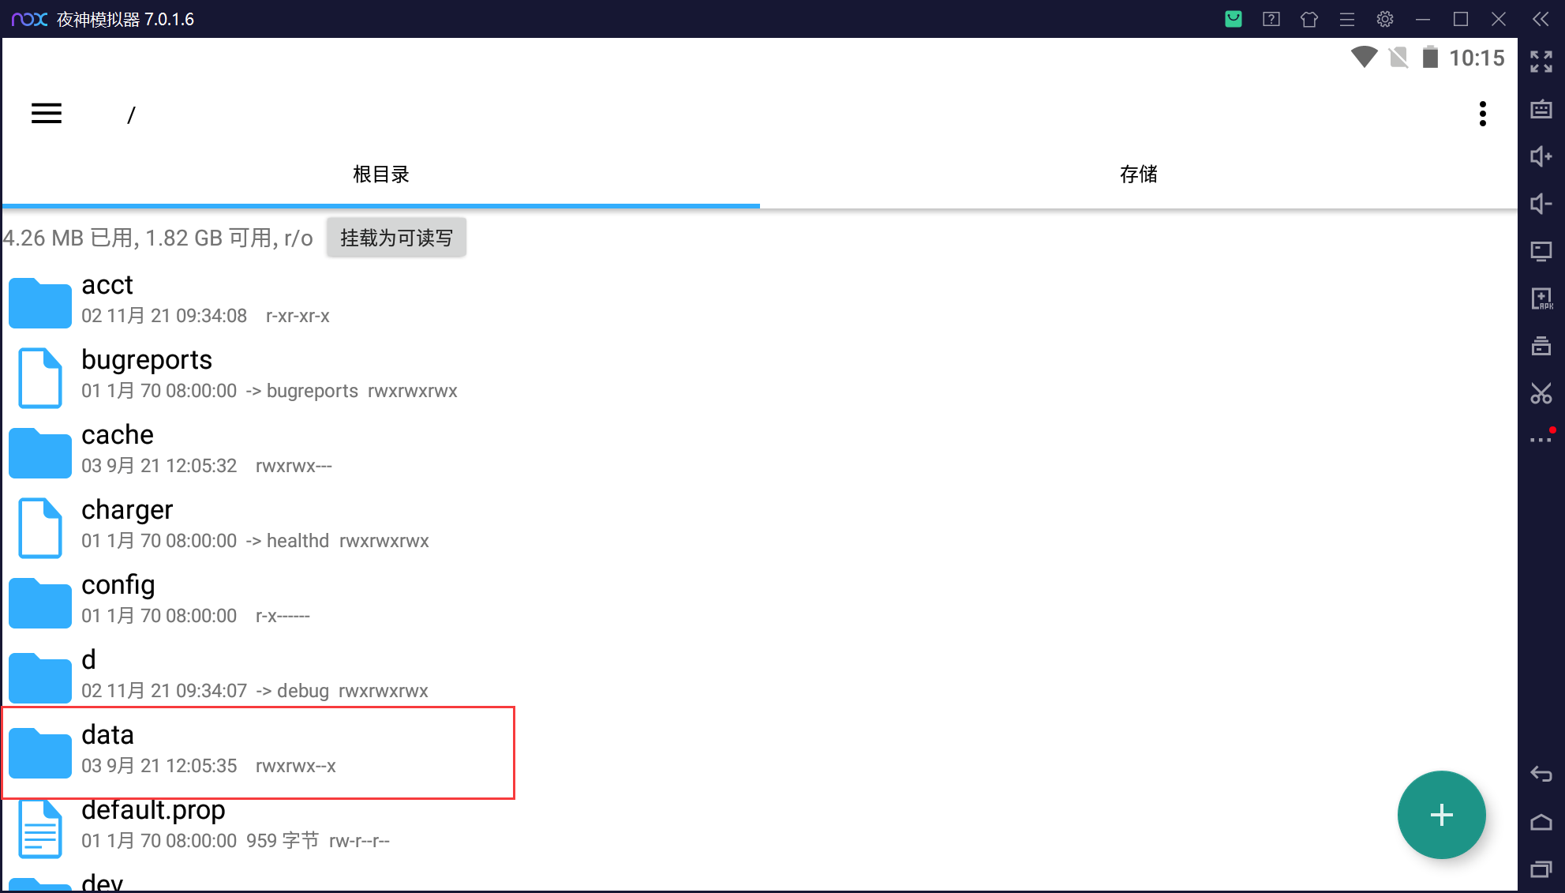The image size is (1565, 893).
Task: Click Nox scissors screenshot icon
Action: tap(1541, 393)
